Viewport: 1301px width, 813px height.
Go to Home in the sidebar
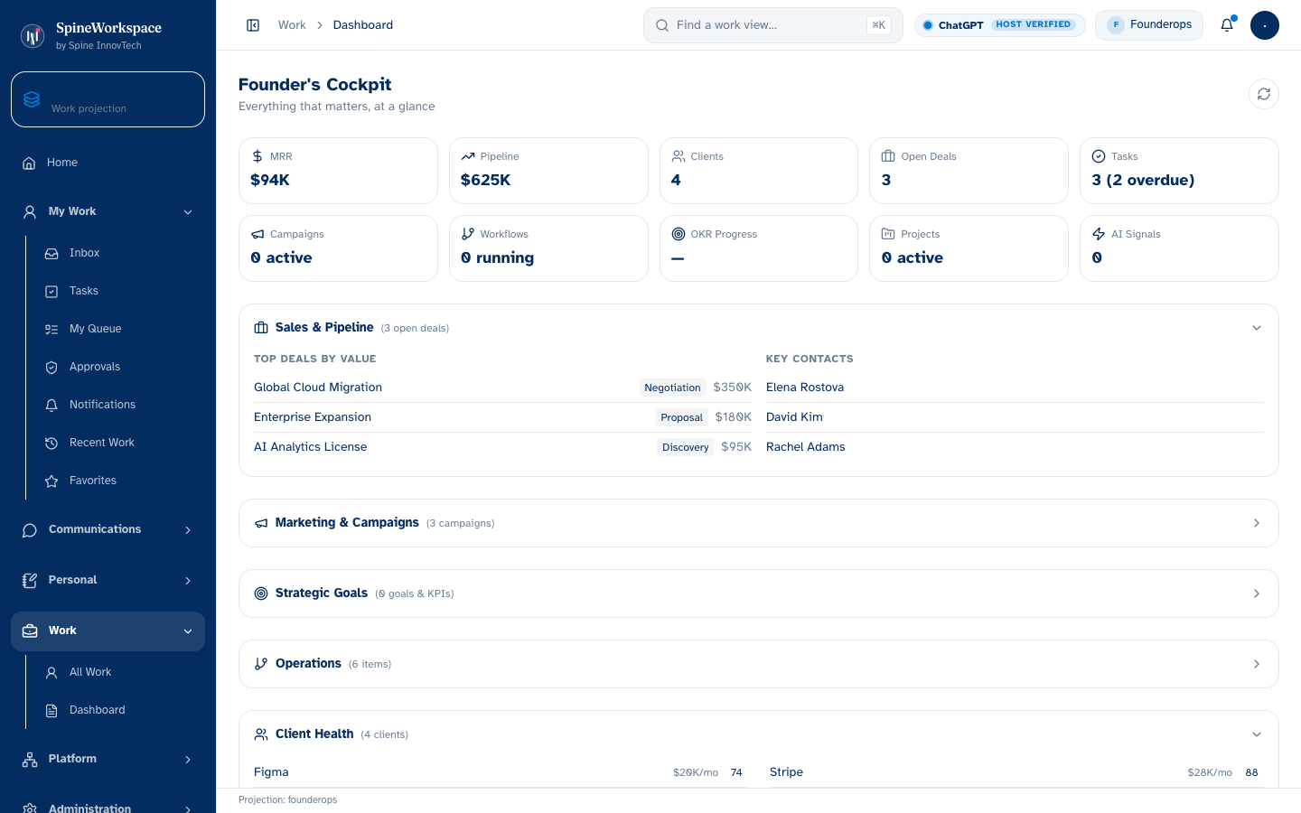coord(108,163)
